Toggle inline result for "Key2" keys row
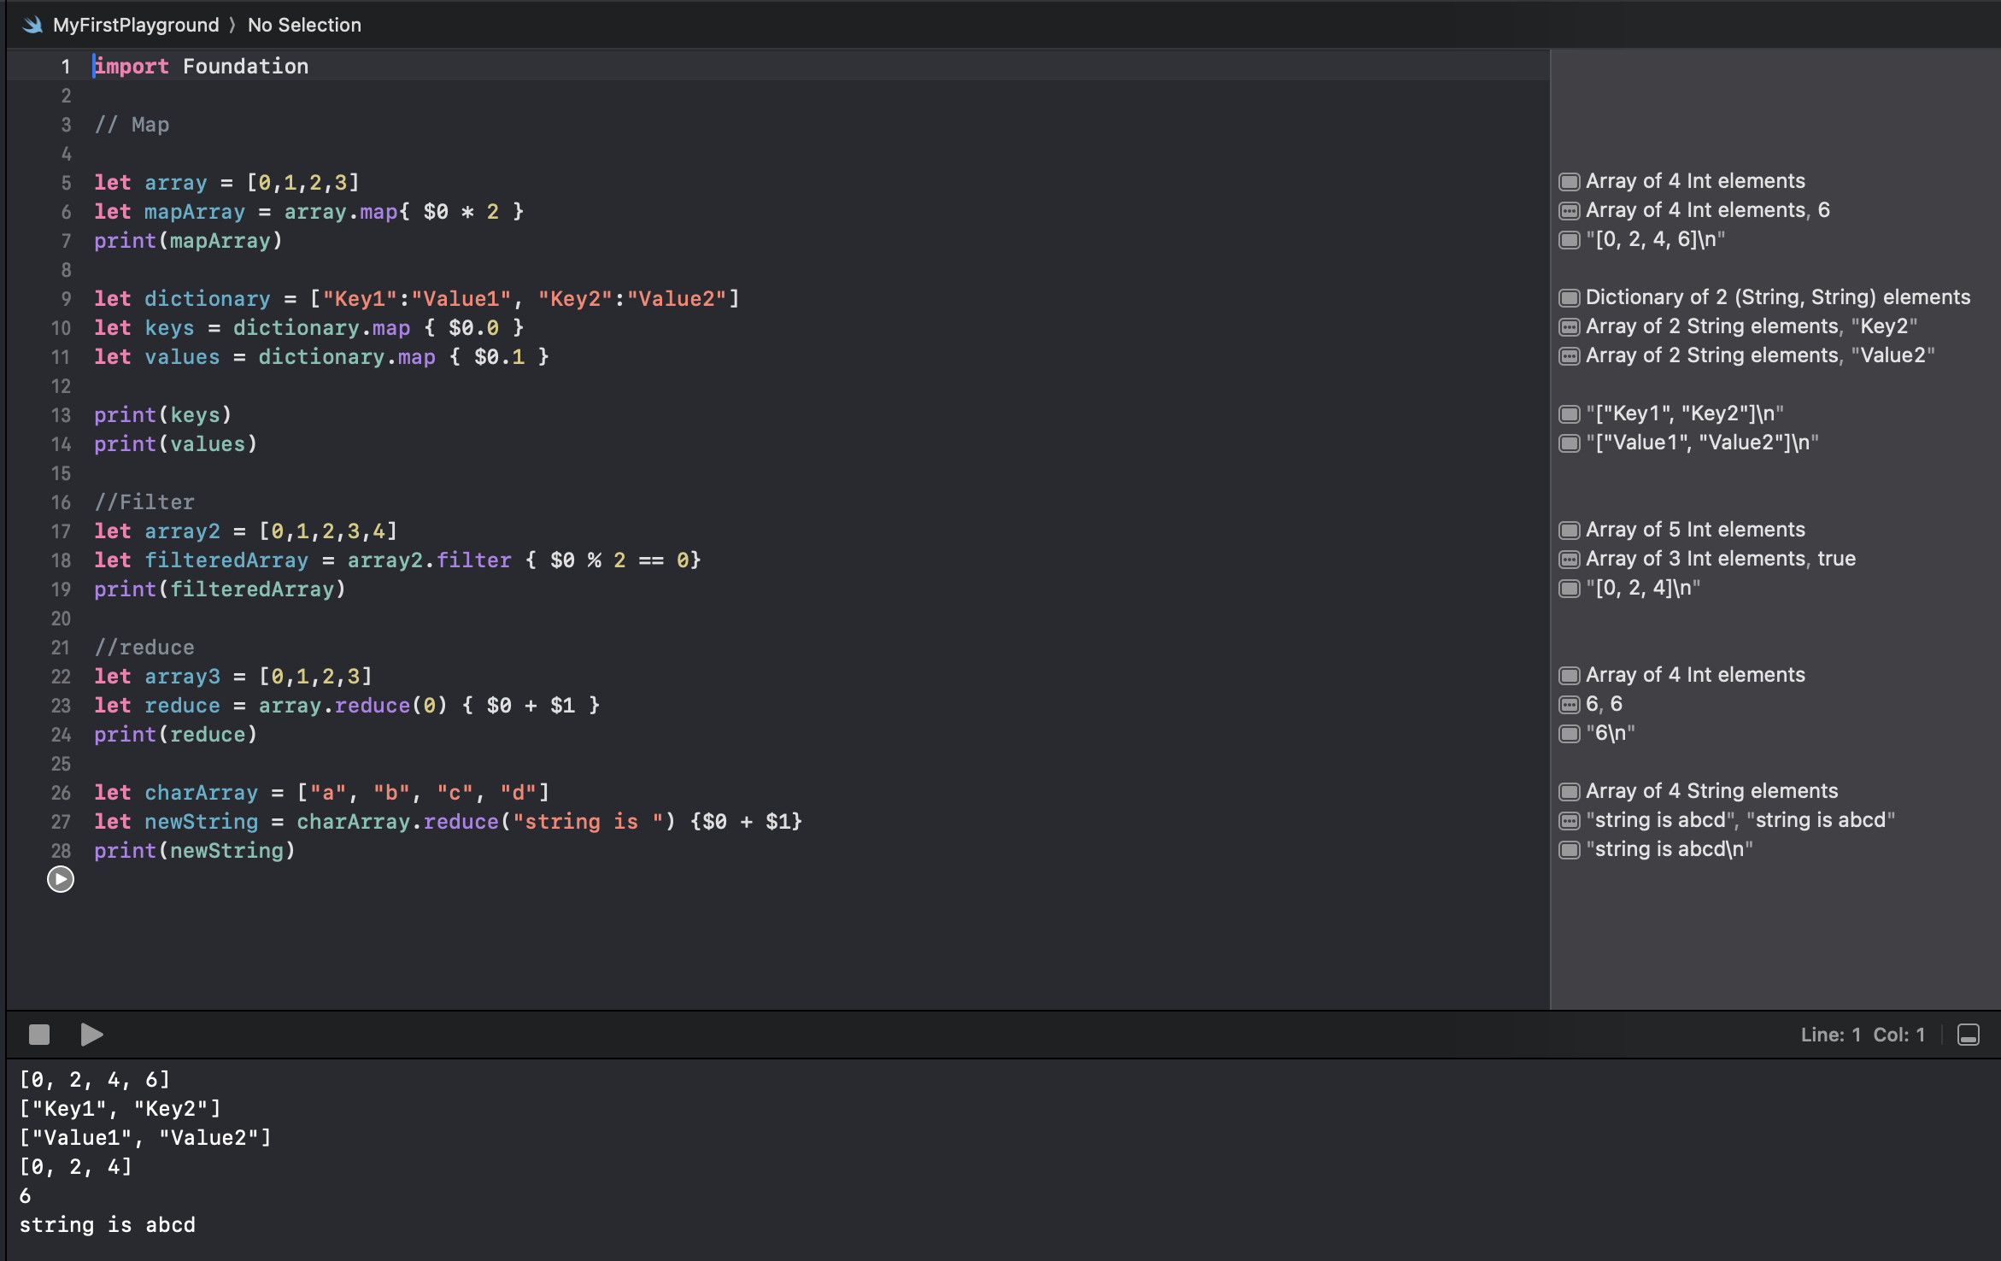The height and width of the screenshot is (1261, 2001). pos(1570,327)
